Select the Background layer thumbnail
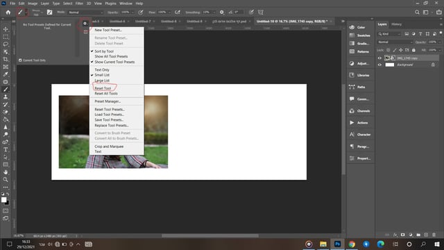444x250 pixels. [390, 65]
